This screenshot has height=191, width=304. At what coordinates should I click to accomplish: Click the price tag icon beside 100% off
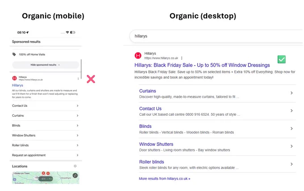tap(14, 54)
